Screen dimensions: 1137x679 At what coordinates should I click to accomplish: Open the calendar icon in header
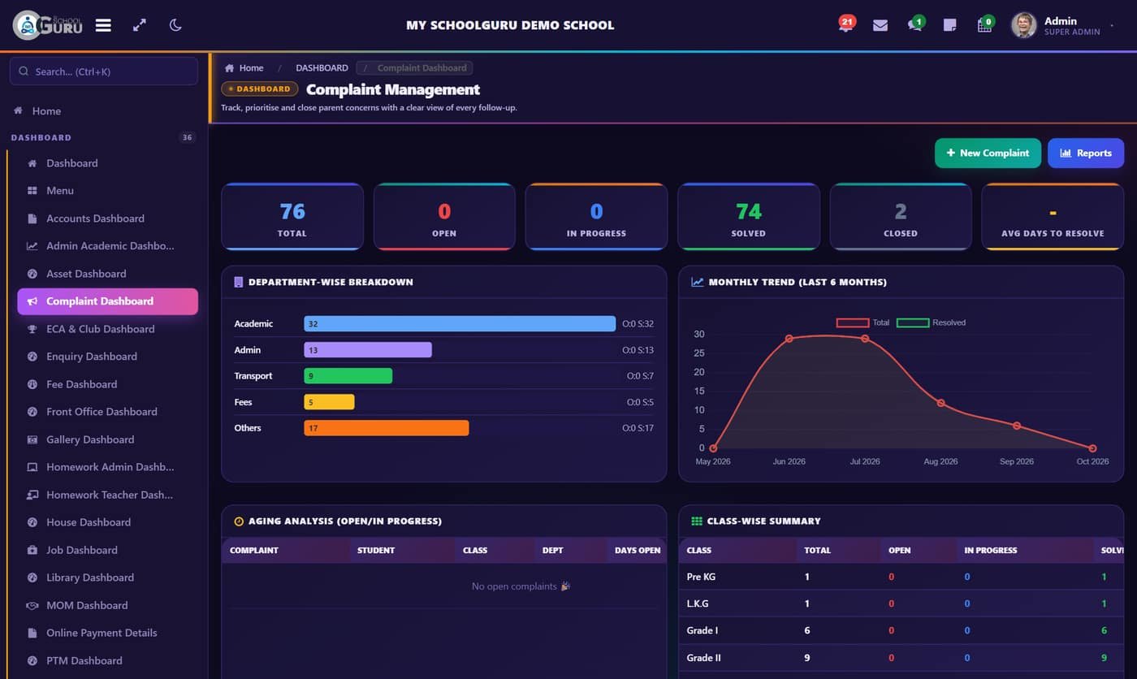click(x=985, y=24)
